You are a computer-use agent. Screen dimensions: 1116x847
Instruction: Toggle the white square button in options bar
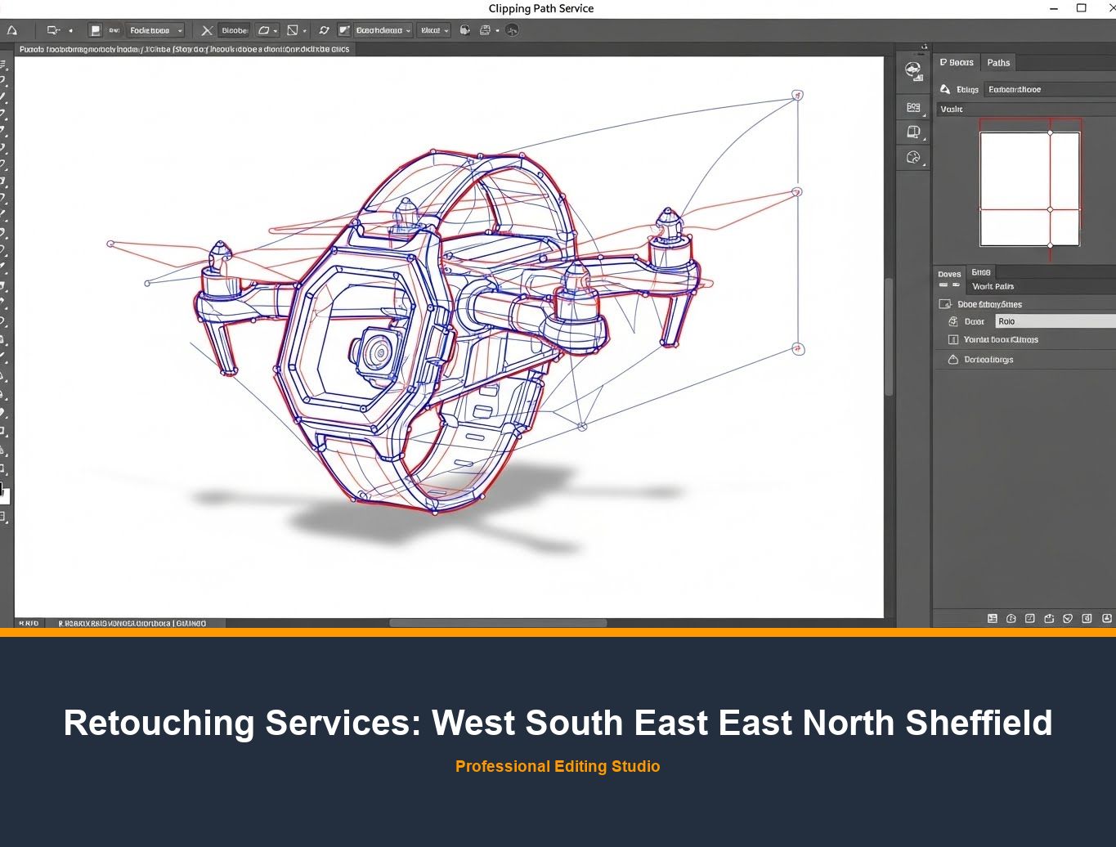coord(96,30)
